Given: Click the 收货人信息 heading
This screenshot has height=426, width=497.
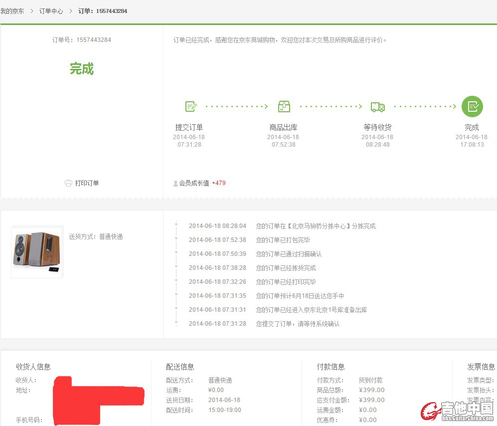Looking at the screenshot, I should (x=33, y=367).
